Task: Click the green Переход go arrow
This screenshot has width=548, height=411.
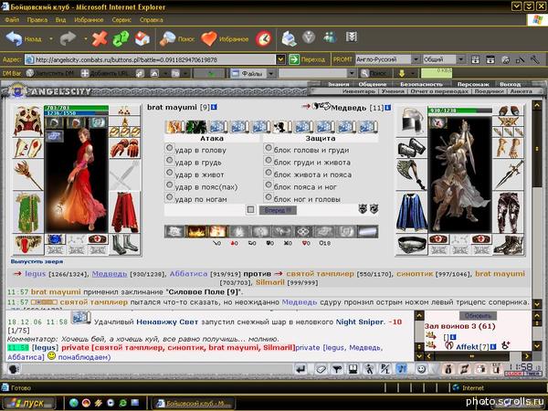Action: (x=294, y=59)
